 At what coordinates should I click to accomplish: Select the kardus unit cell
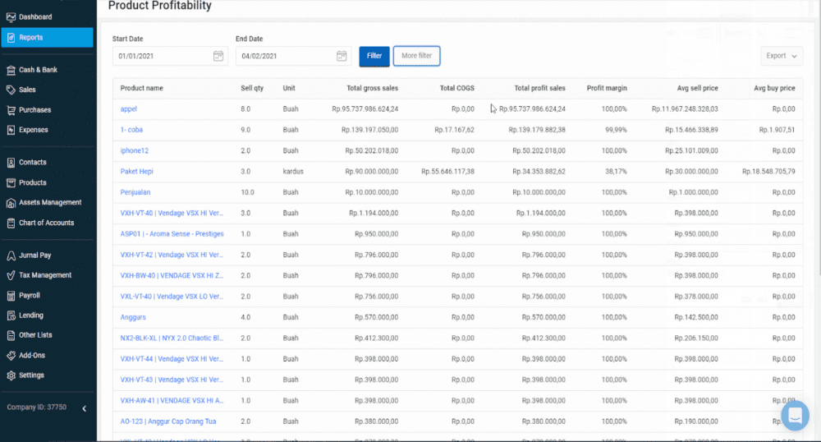point(293,171)
